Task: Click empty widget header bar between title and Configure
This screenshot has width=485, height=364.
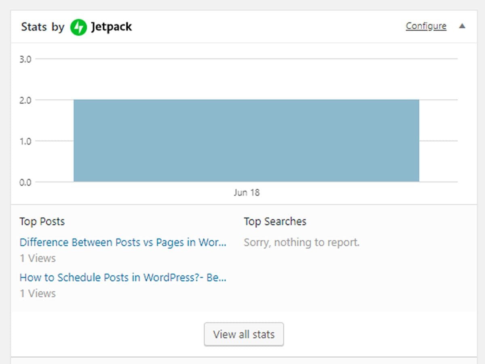Action: 269,27
